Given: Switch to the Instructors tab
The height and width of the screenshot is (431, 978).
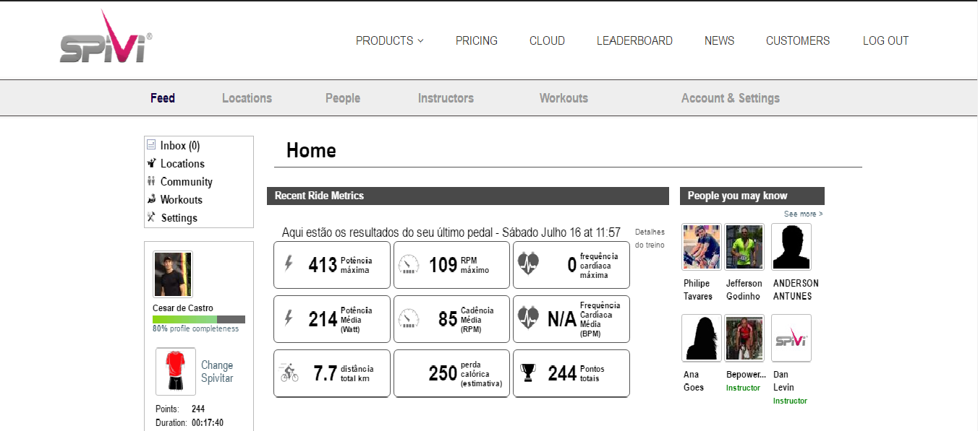Looking at the screenshot, I should (x=446, y=98).
